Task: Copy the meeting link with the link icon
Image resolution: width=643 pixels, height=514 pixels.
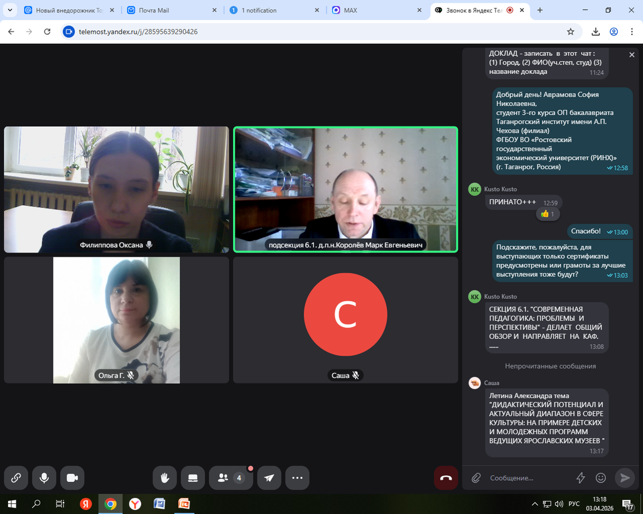Action: pyautogui.click(x=16, y=478)
